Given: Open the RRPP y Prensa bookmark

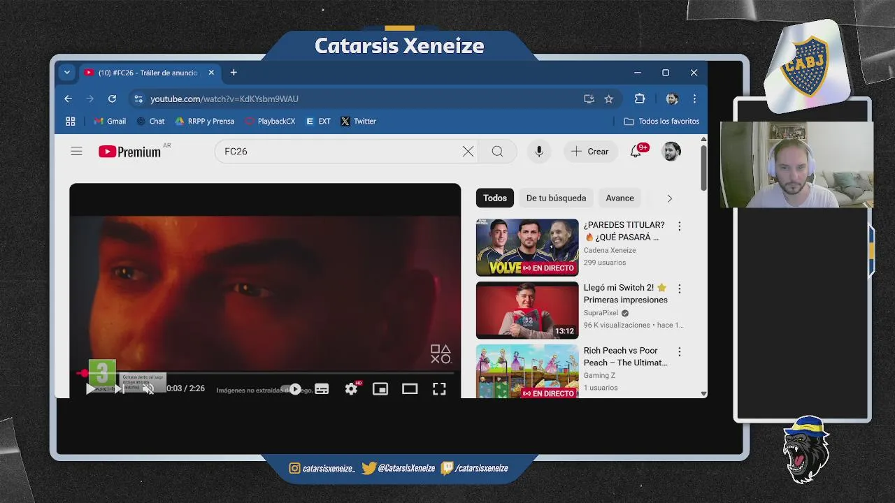Looking at the screenshot, I should coord(204,122).
